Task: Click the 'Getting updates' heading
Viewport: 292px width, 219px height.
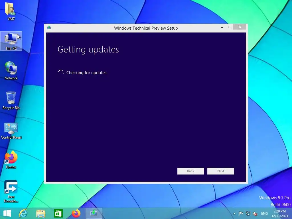Action: pyautogui.click(x=88, y=50)
